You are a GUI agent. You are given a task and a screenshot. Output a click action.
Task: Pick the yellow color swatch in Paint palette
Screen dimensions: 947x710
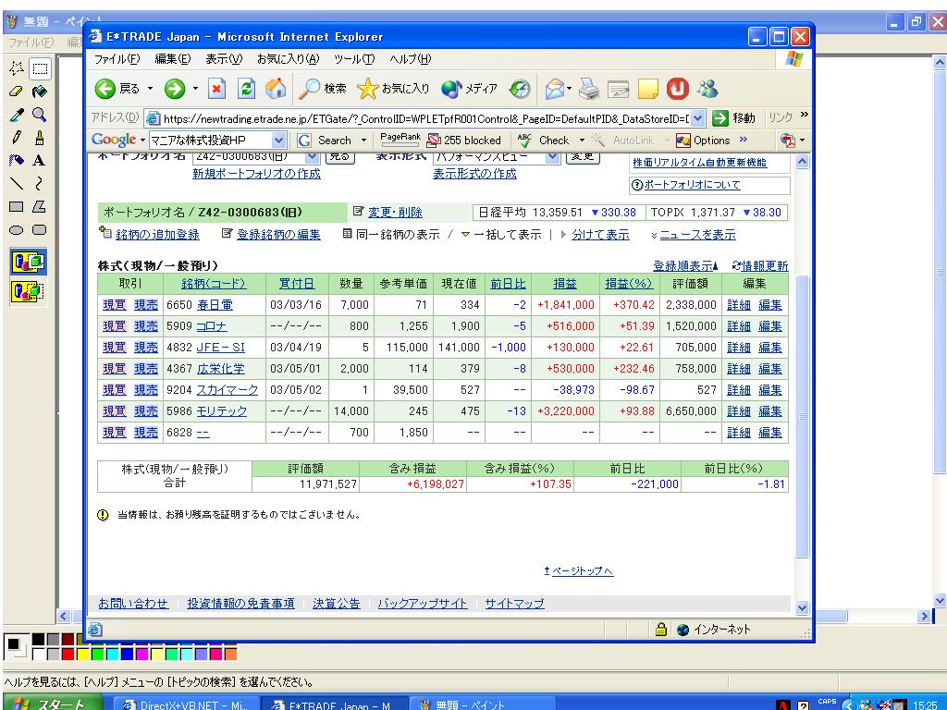coord(82,654)
